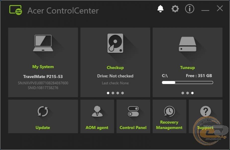Close the Acer ControlCenter window
230x150 pixels.
[x=220, y=8]
